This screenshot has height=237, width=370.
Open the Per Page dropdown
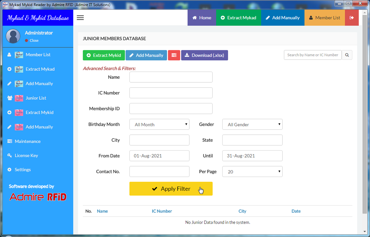click(252, 172)
